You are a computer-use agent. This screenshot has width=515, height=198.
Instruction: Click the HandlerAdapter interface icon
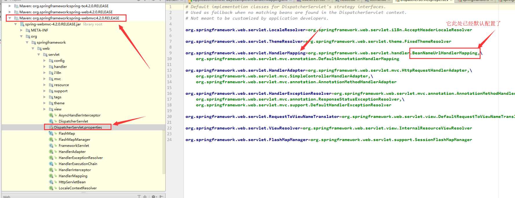51,152
